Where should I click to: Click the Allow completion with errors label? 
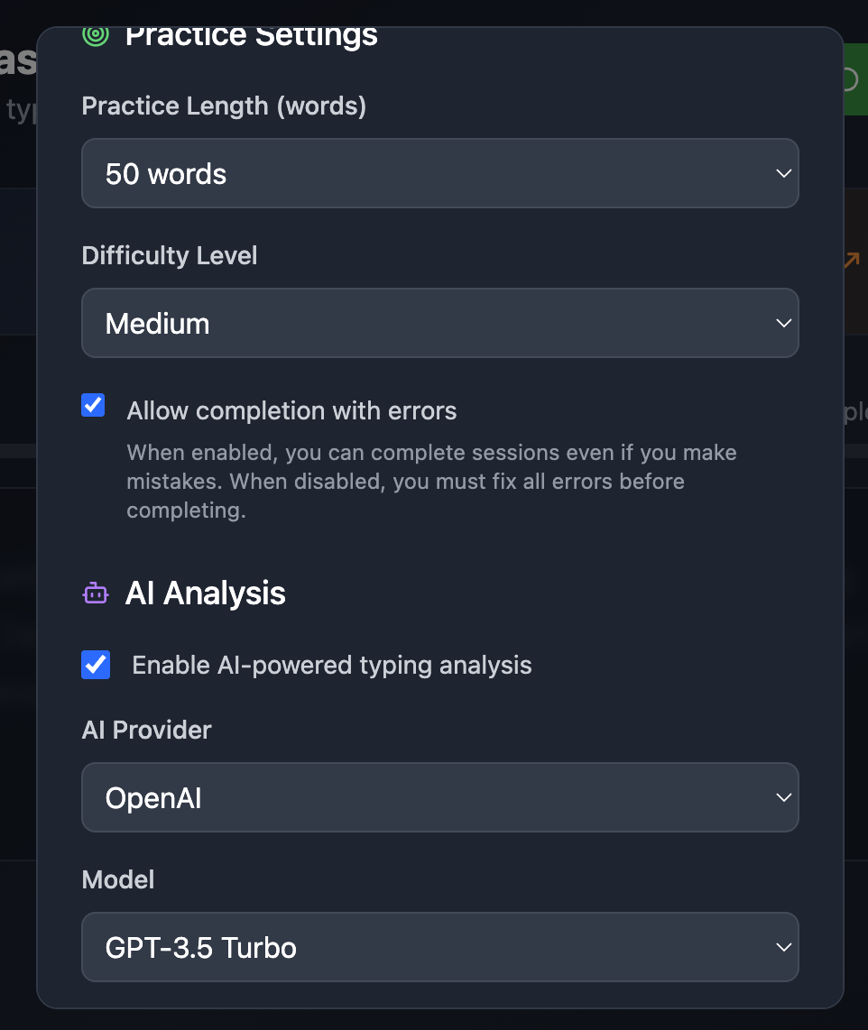tap(291, 411)
